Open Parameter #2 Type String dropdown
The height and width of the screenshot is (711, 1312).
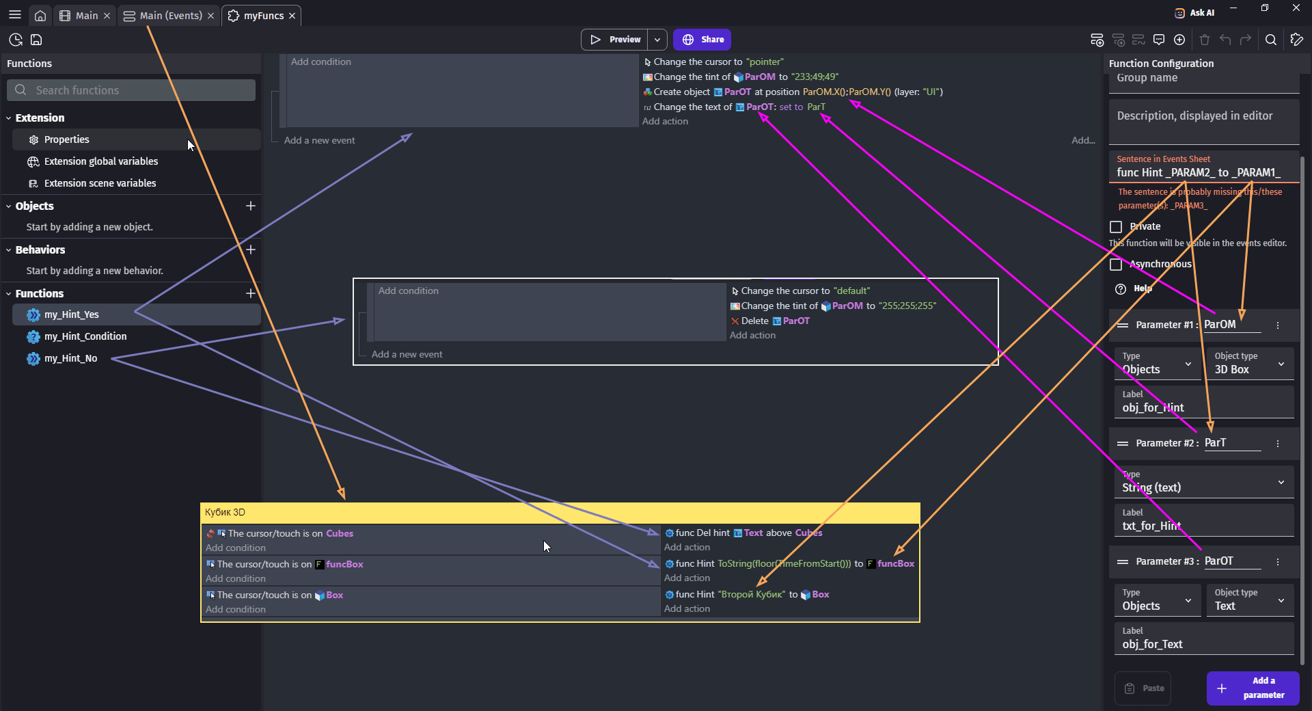1203,482
